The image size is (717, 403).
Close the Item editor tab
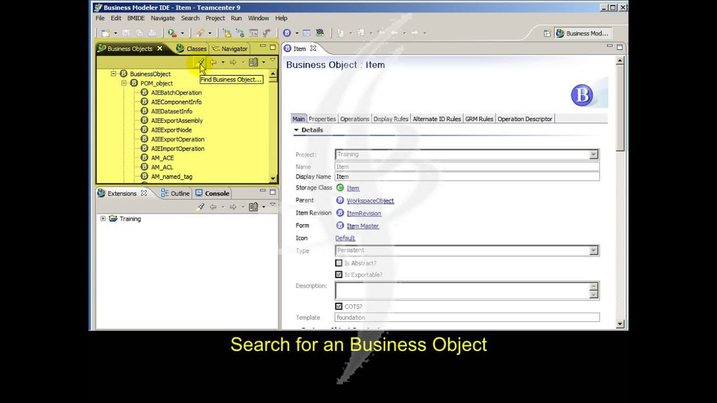coord(313,48)
